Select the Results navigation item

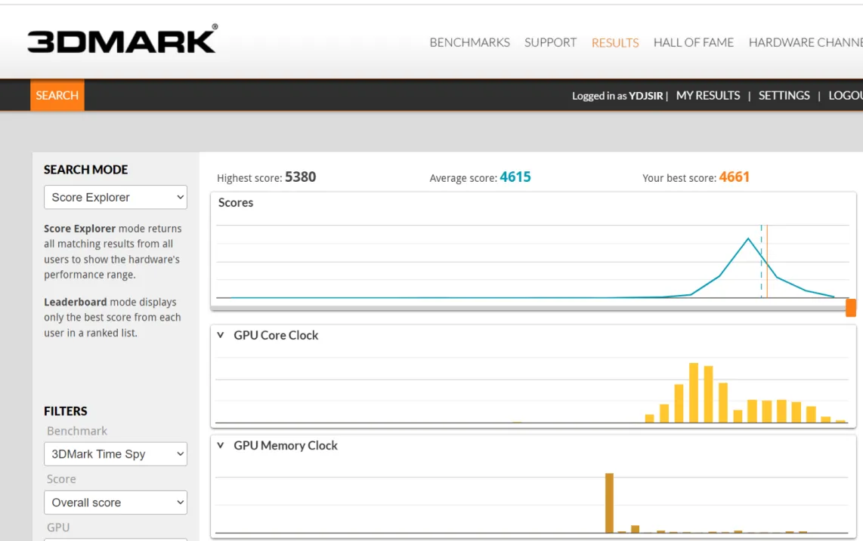point(615,43)
